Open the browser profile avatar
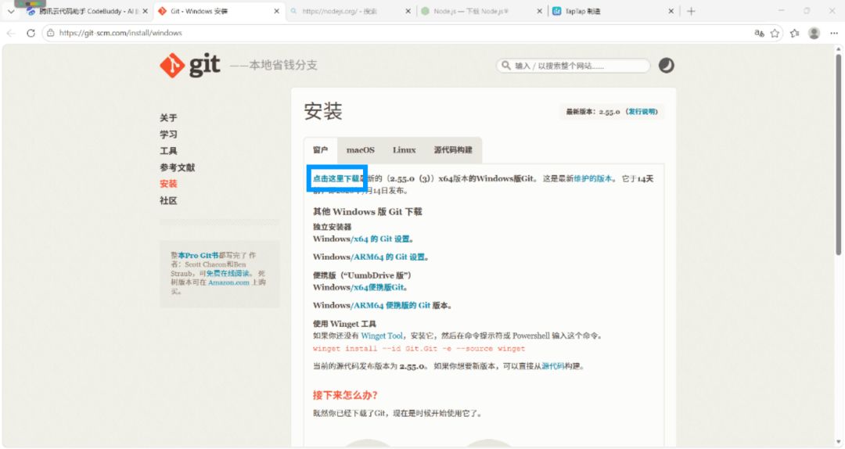Viewport: 845px width, 449px height. (814, 33)
